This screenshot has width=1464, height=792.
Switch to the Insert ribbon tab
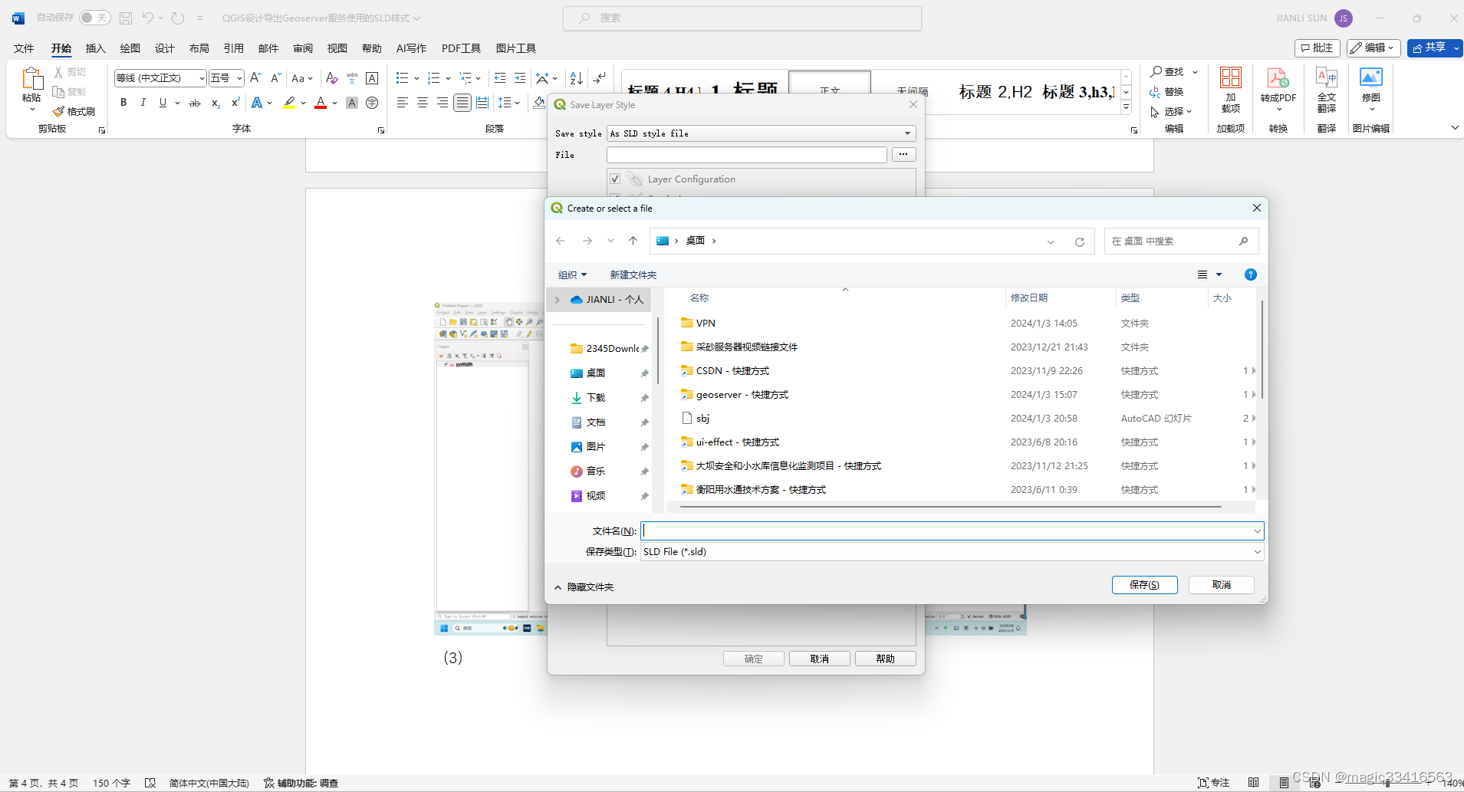point(95,48)
